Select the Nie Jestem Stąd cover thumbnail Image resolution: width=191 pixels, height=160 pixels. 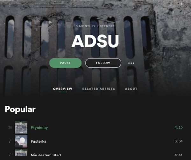pyautogui.click(x=21, y=152)
